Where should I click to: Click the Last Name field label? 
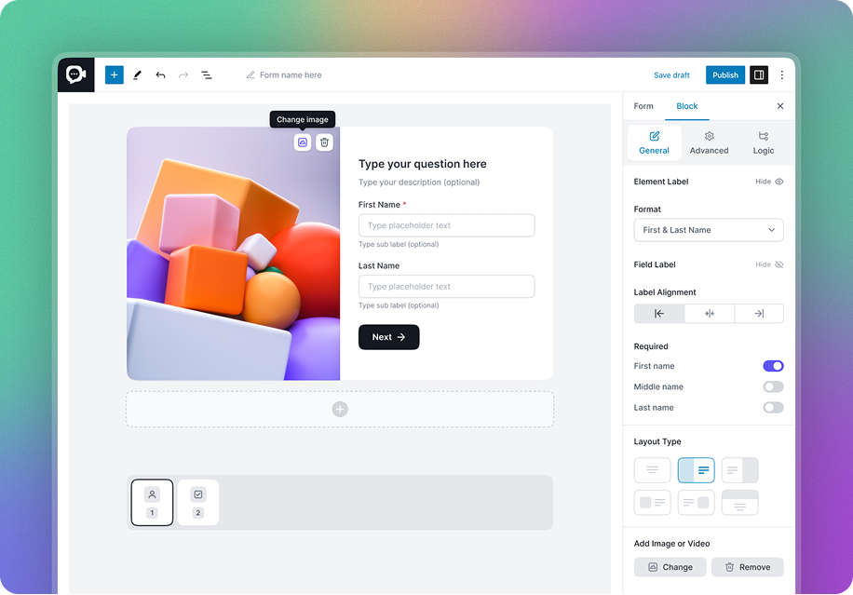tap(379, 265)
